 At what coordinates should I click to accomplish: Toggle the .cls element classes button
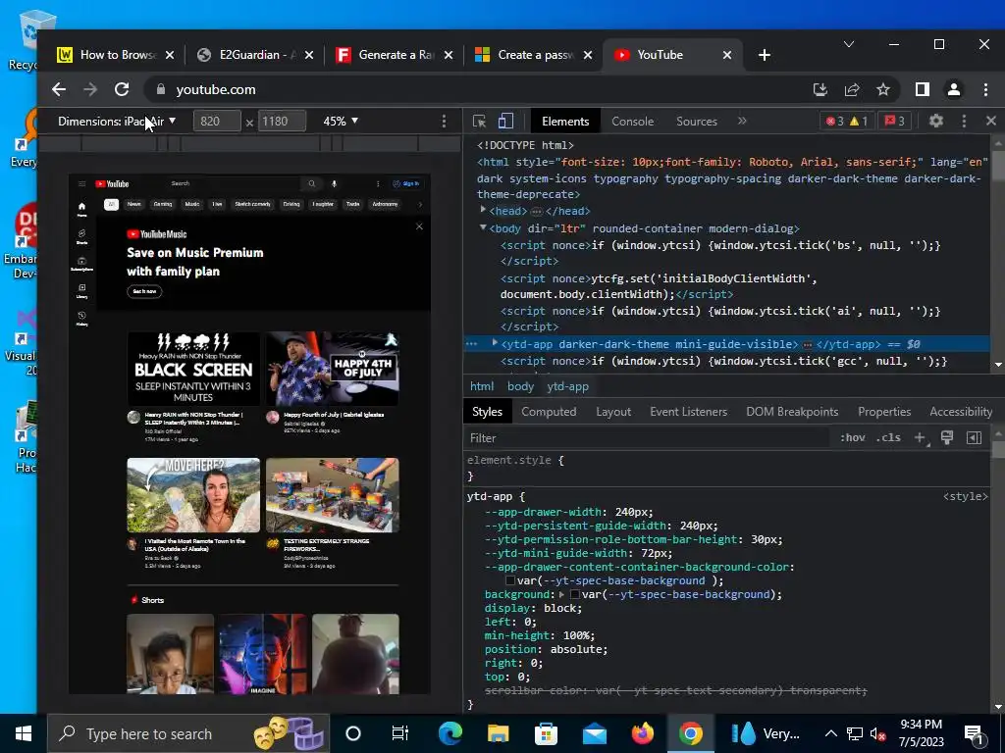pyautogui.click(x=888, y=438)
